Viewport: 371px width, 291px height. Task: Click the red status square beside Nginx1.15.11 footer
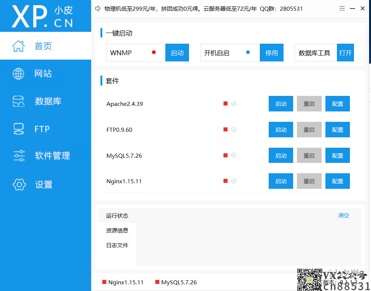point(104,282)
